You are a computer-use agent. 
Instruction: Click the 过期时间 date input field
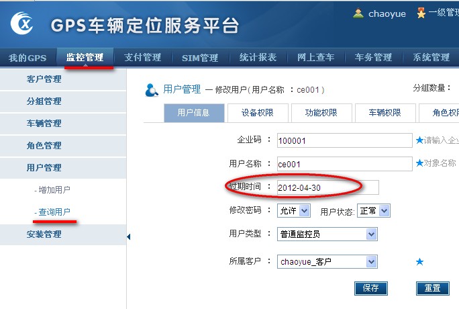pyautogui.click(x=327, y=187)
